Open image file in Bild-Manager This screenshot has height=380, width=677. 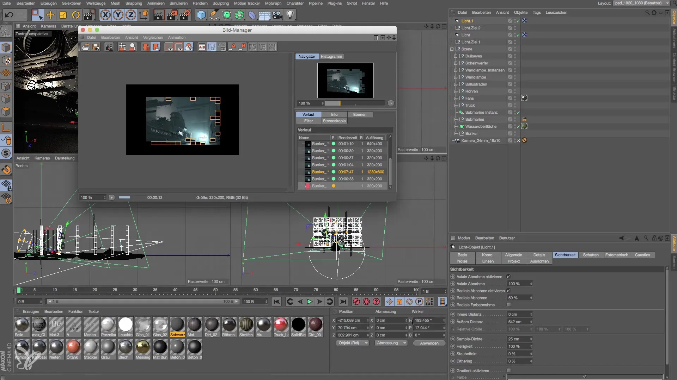[86, 47]
